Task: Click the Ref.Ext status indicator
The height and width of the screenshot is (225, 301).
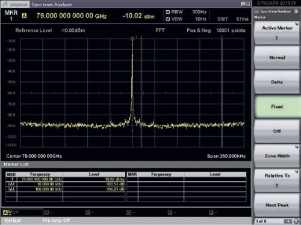Action: coord(13,221)
